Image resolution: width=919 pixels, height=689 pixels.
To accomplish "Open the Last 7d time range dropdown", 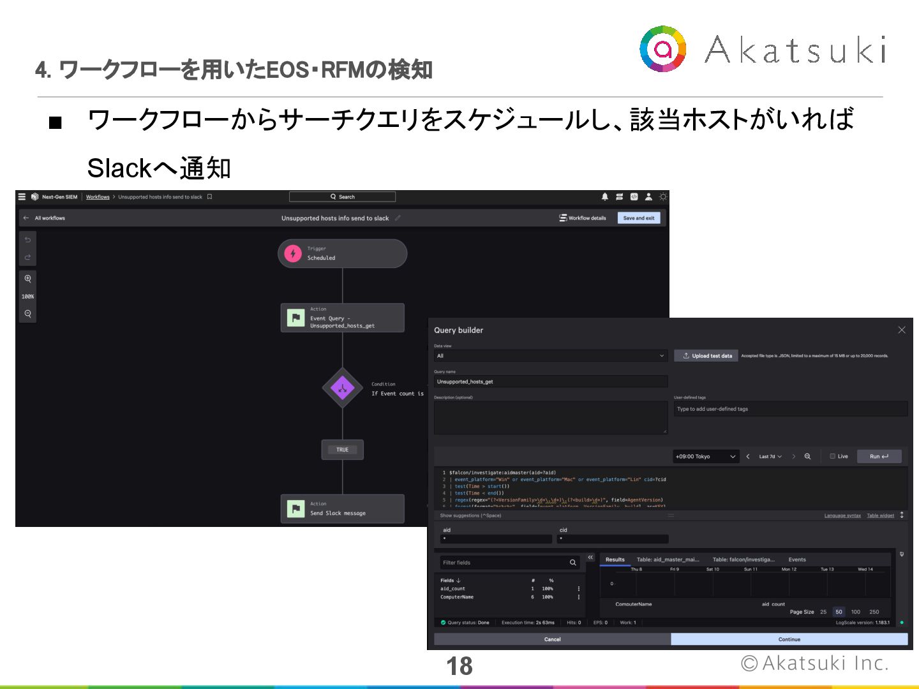I will 770,456.
